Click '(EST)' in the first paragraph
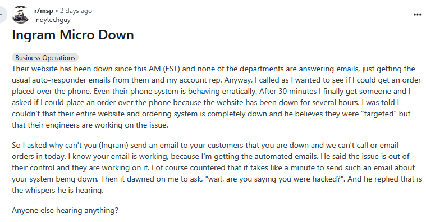The image size is (426, 222). click(x=171, y=69)
